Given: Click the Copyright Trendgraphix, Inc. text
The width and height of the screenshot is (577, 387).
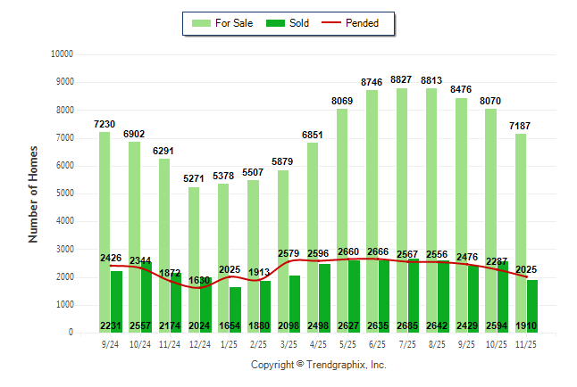Looking at the screenshot, I should point(318,365).
